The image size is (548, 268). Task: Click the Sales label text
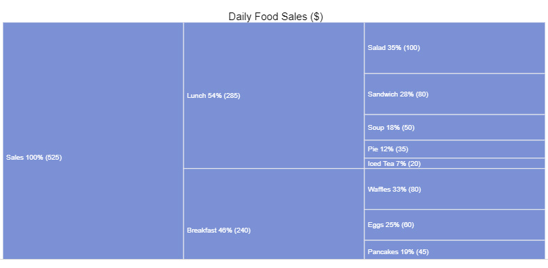point(15,158)
